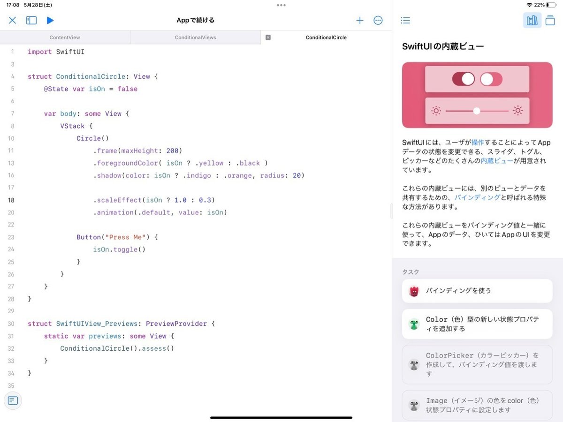Toggle the left sidebar panel icon
The height and width of the screenshot is (422, 563).
point(31,20)
